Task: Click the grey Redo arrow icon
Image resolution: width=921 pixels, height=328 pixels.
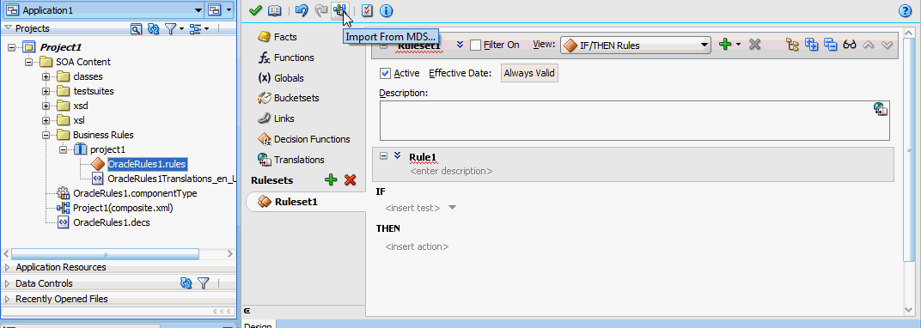Action: coord(320,10)
